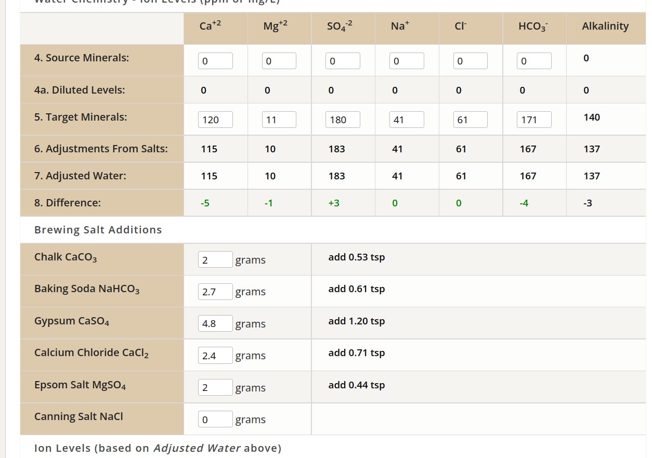
Task: Click 'add 0.61 tsp' baking soda conversion
Action: (x=357, y=289)
